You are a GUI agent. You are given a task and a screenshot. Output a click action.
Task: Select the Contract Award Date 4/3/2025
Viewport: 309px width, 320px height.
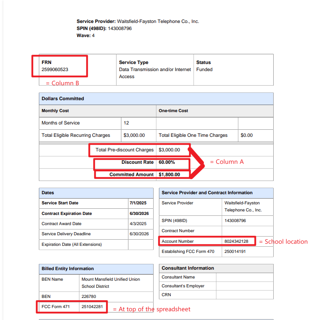pos(138,224)
